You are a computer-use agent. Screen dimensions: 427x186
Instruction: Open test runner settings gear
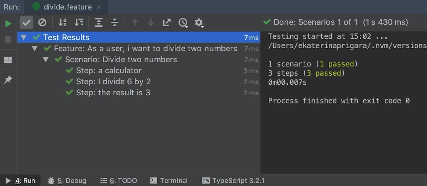click(199, 23)
